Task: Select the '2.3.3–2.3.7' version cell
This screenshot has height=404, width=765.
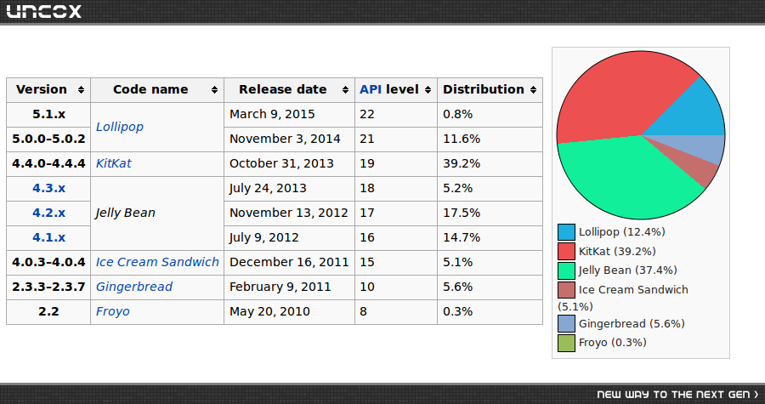Action: click(x=48, y=287)
